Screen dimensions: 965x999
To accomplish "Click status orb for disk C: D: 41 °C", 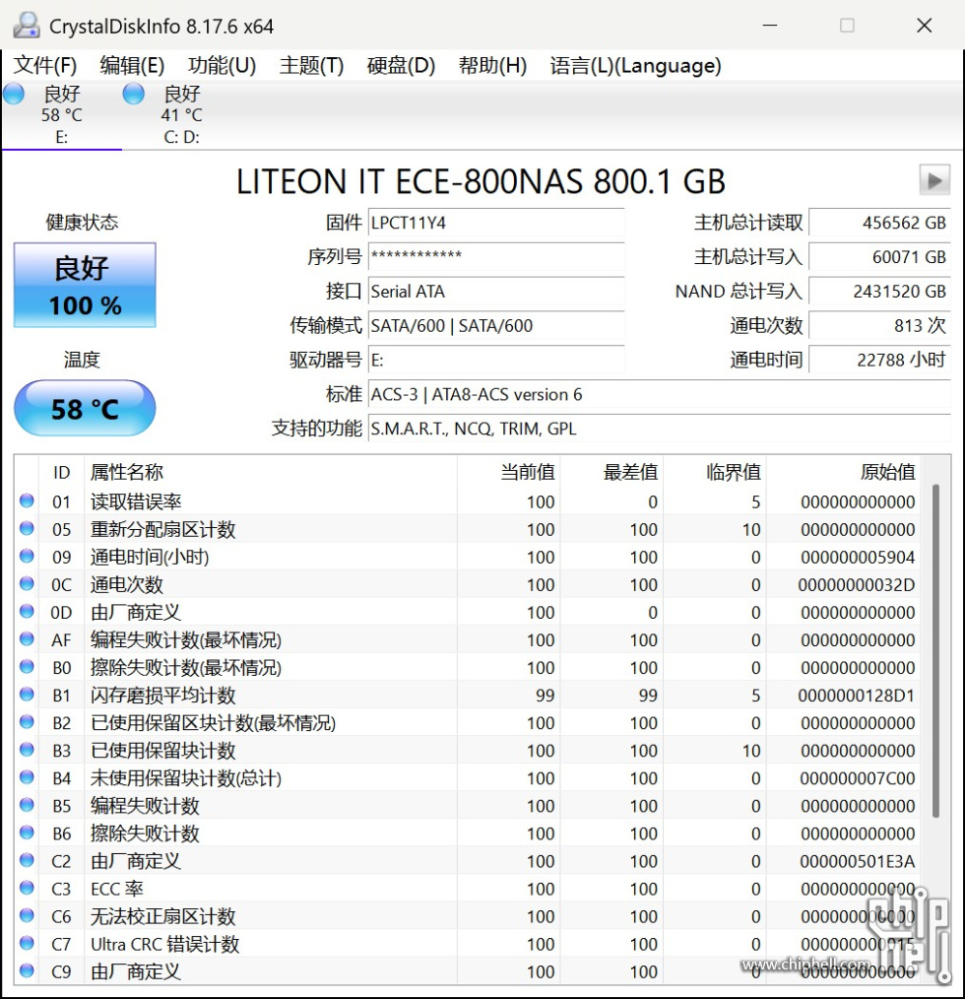I will (x=133, y=95).
